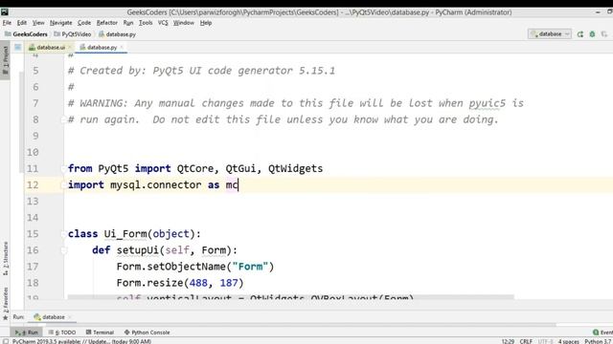Click the PyCharm update available status message
The width and height of the screenshot is (613, 344).
pos(81,341)
